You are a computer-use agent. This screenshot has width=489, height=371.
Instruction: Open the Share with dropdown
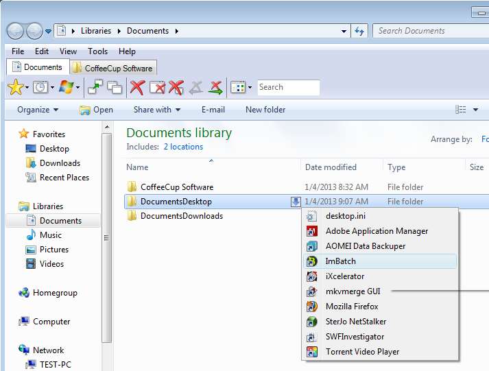click(x=157, y=110)
